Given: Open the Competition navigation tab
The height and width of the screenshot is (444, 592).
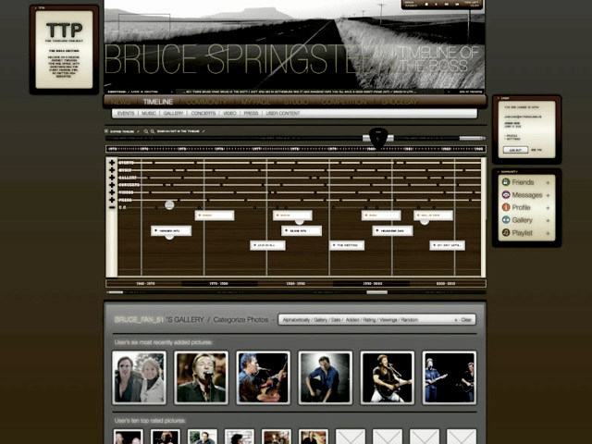Looking at the screenshot, I should [x=344, y=102].
